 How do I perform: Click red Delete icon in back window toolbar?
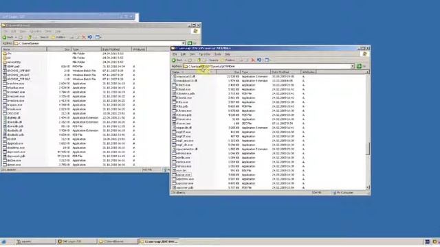click(84, 37)
